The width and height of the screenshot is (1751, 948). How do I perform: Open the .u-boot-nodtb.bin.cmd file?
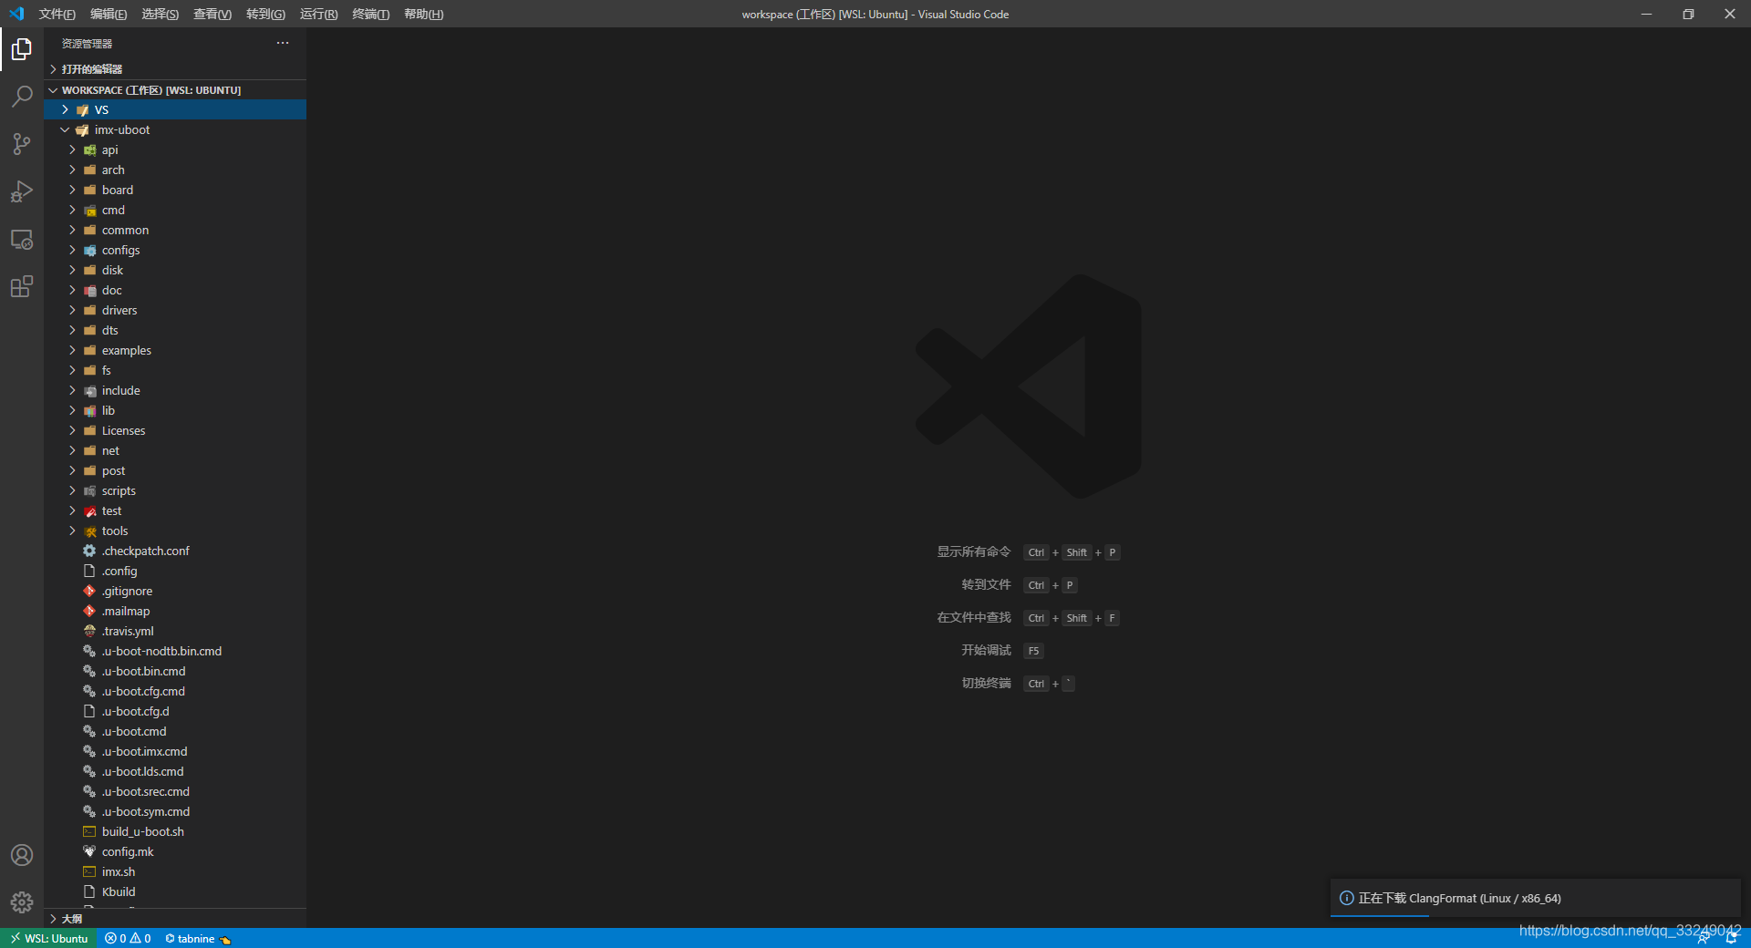(x=175, y=651)
